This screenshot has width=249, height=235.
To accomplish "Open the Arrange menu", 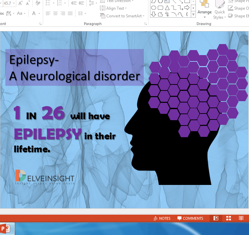I will pyautogui.click(x=205, y=10).
